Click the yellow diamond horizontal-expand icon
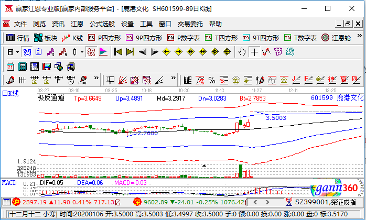This screenshot has height=220, width=366. (x=191, y=52)
